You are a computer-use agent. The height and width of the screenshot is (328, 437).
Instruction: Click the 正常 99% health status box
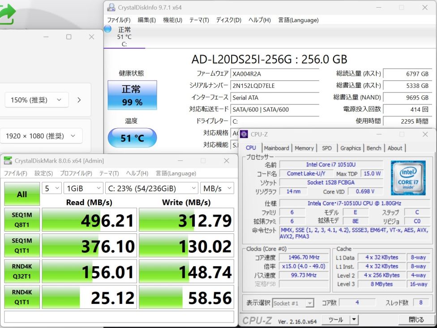click(x=132, y=95)
